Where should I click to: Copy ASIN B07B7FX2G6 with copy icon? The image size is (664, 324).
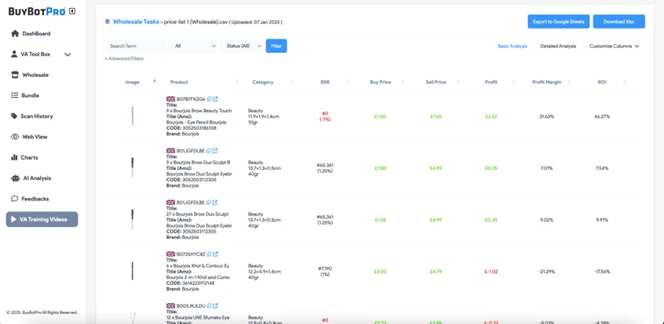tap(209, 99)
